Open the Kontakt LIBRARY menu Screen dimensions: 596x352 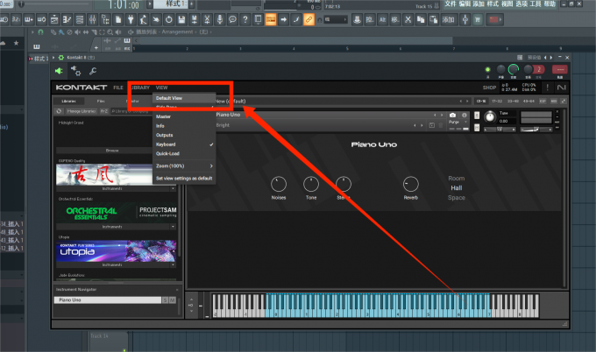click(140, 88)
